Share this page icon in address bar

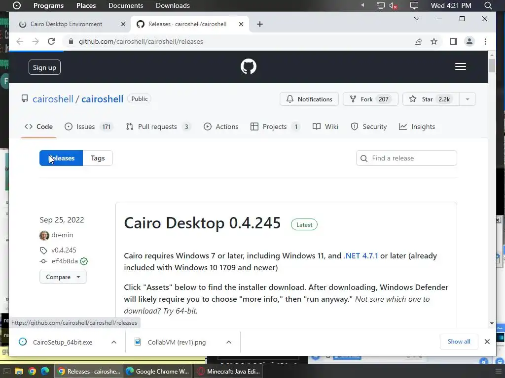[x=418, y=41]
